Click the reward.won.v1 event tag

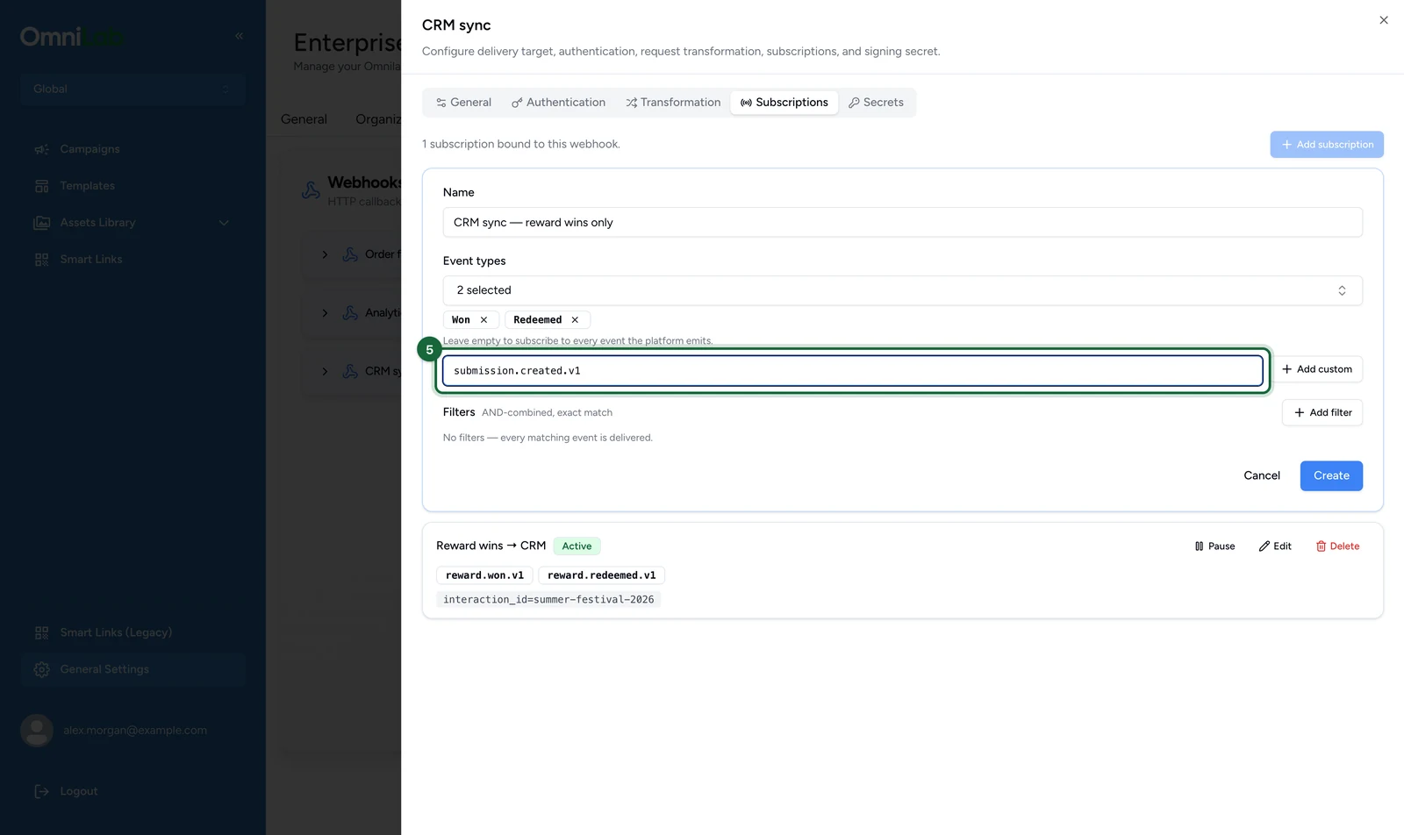click(x=484, y=575)
